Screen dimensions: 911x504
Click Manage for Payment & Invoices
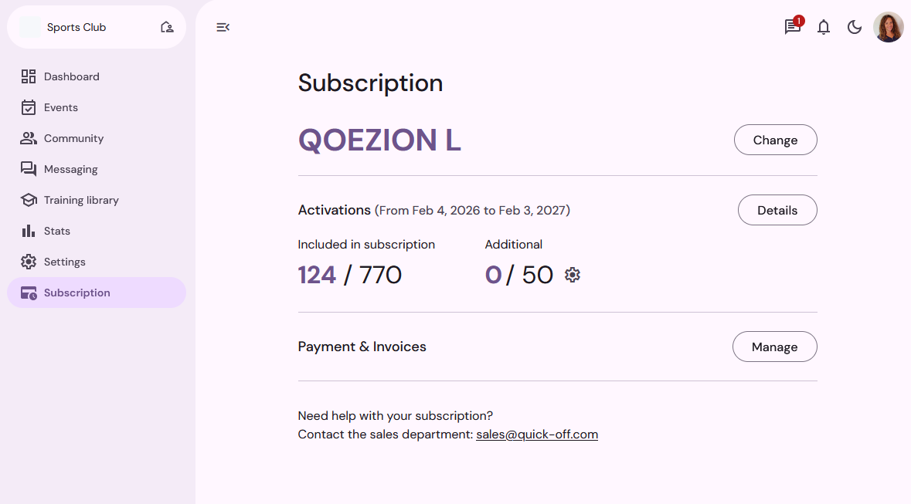pos(774,347)
